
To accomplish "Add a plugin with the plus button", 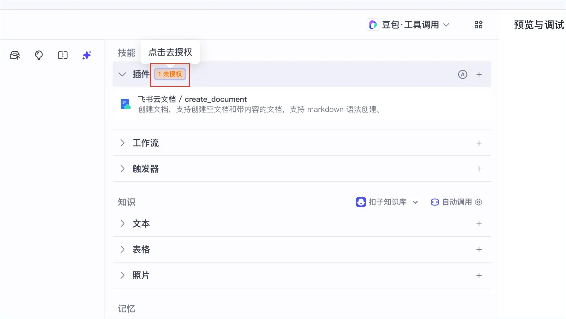I will (x=479, y=74).
